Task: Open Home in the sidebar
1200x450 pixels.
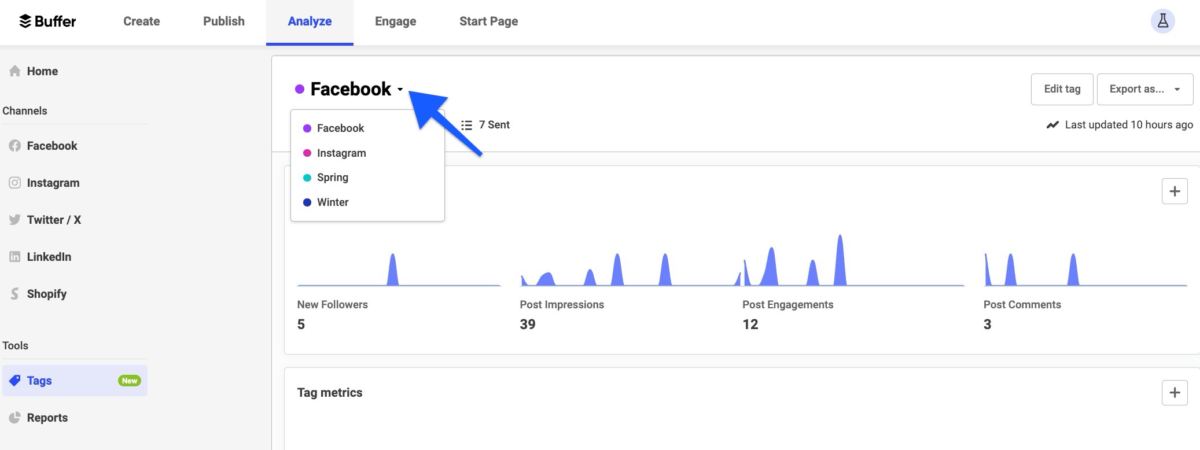Action: 42,71
